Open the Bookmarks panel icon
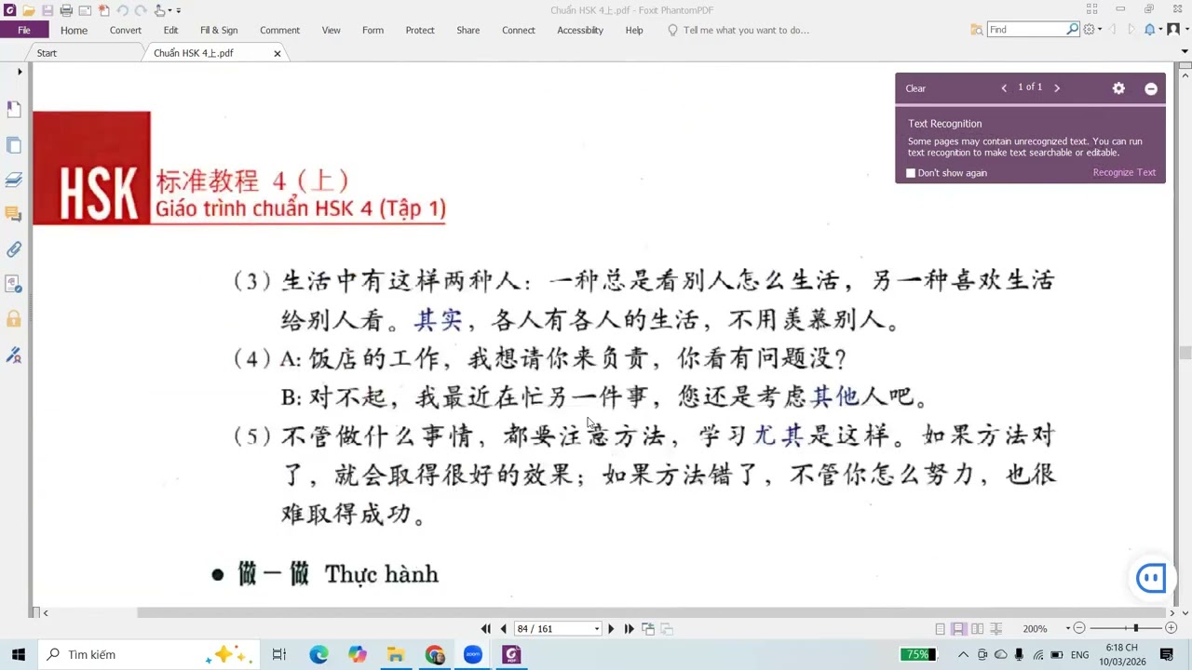 [13, 110]
